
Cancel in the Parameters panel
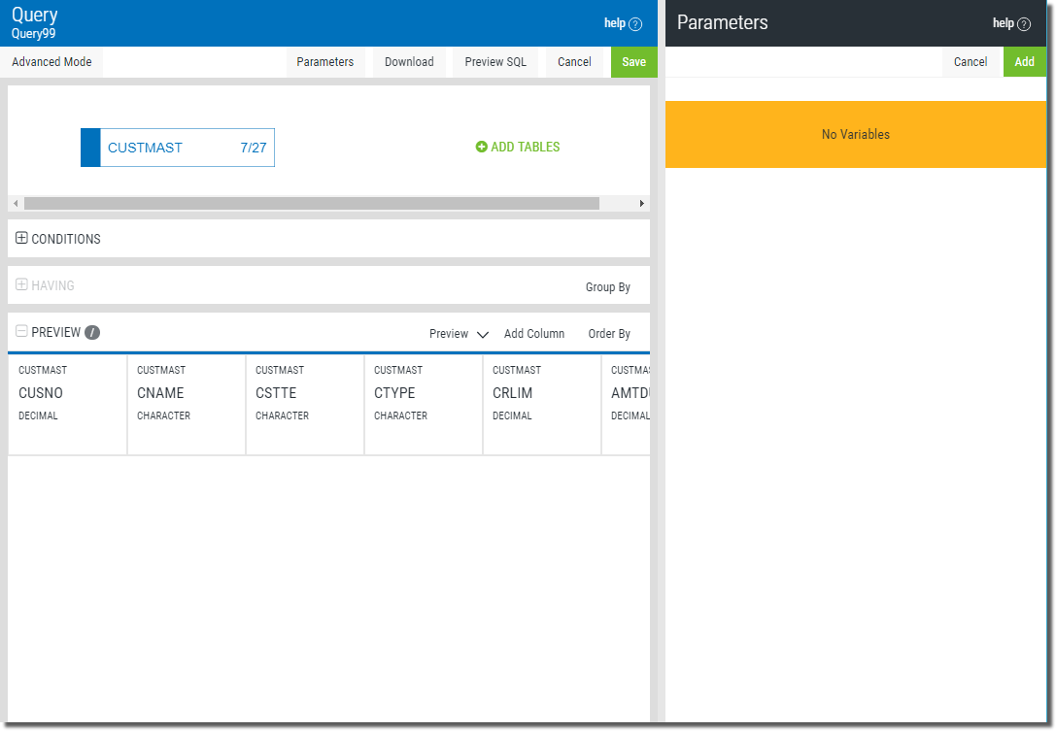tap(971, 62)
